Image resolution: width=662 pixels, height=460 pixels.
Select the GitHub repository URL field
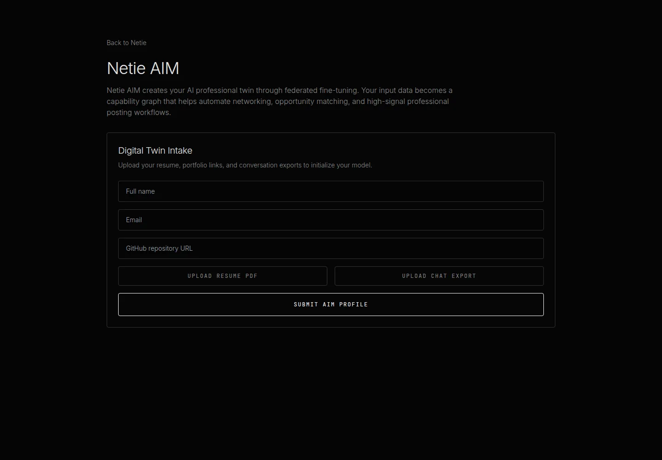[331, 248]
